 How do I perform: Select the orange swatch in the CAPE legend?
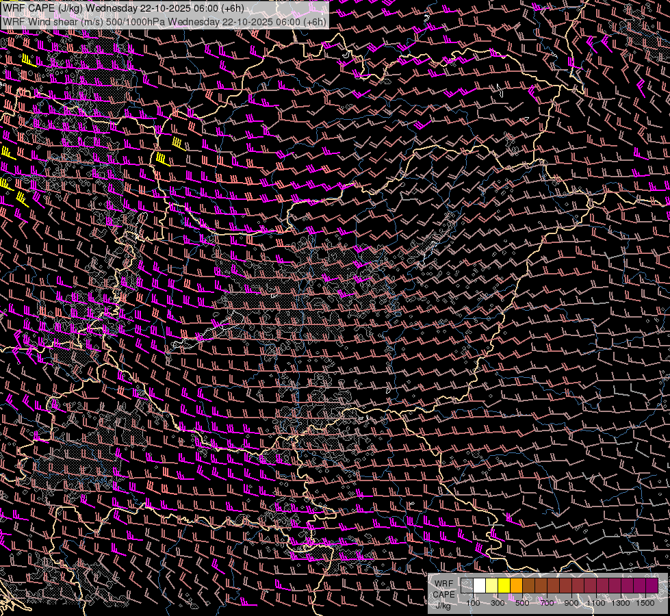coord(517,586)
